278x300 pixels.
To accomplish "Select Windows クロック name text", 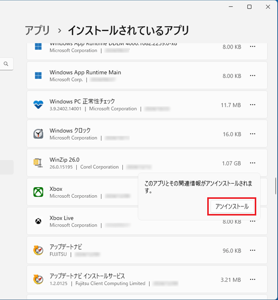I will (70, 131).
